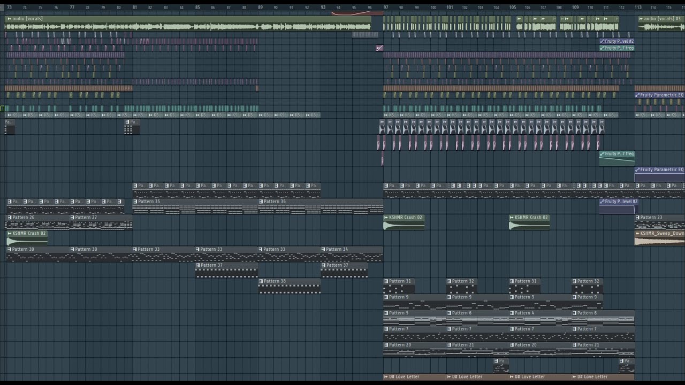
Task: Select Pattern 30 clip starting at bar 73
Action: (37, 254)
